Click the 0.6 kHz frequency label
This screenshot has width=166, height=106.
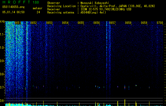2,101
